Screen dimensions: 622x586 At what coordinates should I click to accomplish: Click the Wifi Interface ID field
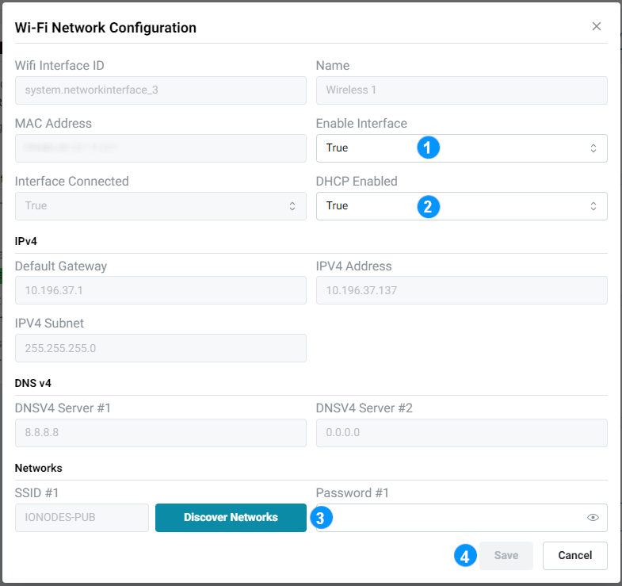[161, 90]
